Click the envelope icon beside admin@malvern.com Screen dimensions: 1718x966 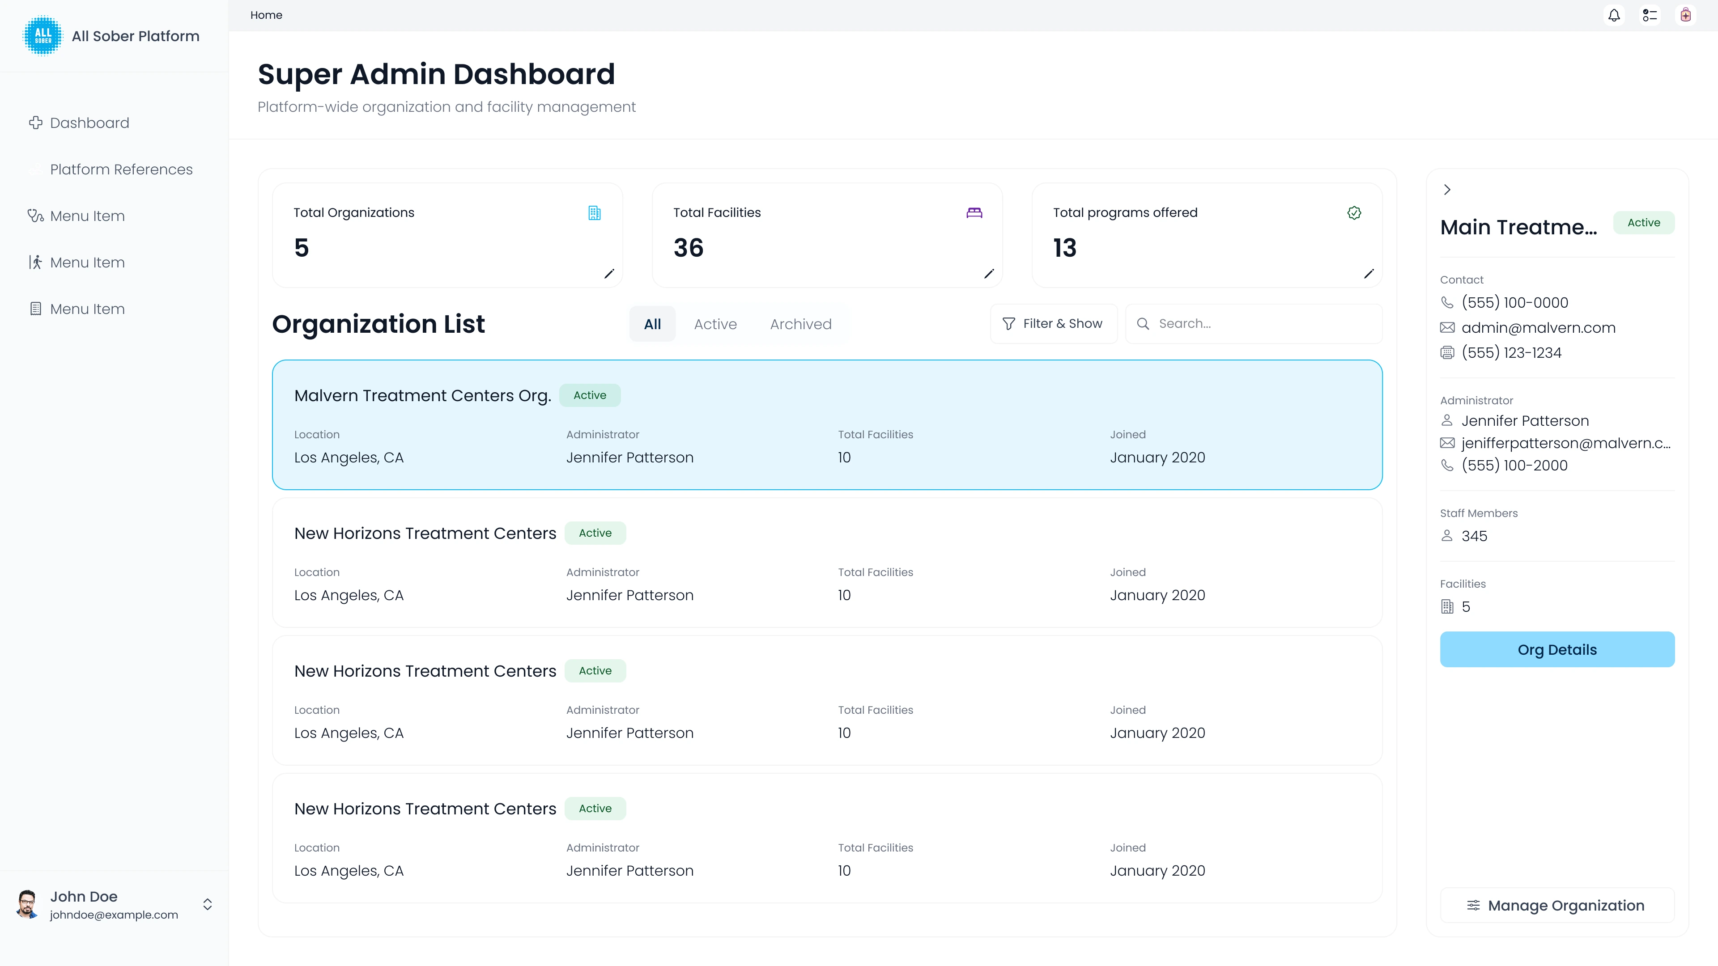pyautogui.click(x=1447, y=327)
